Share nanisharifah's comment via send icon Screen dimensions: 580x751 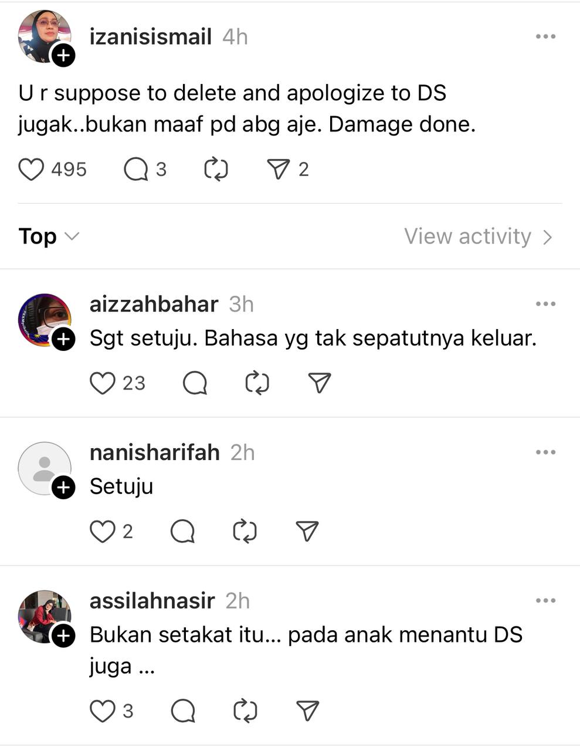point(307,532)
